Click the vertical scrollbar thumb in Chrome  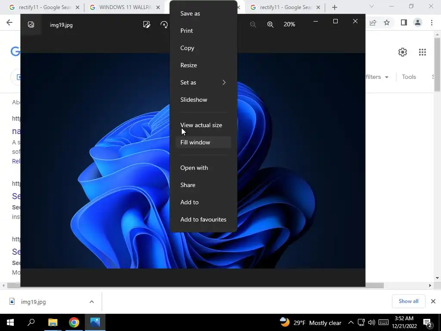click(x=437, y=65)
